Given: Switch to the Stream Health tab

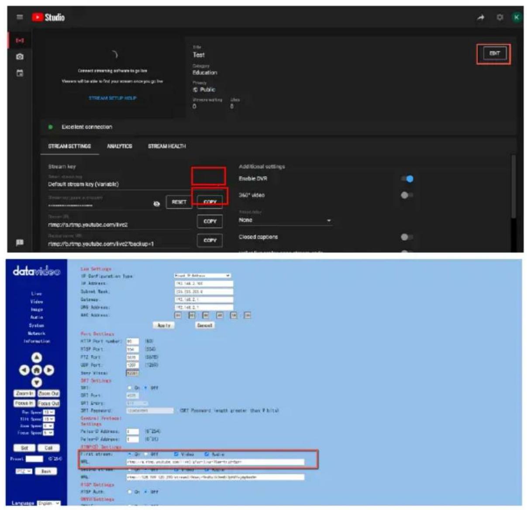Looking at the screenshot, I should click(x=167, y=146).
